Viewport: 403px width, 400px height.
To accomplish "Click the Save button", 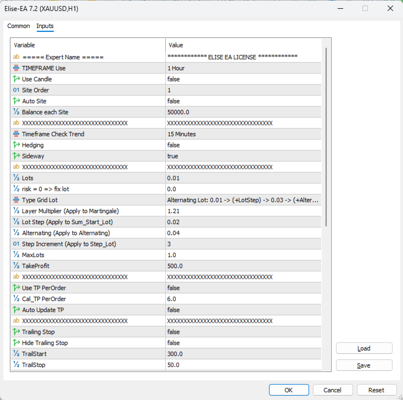I will click(x=364, y=365).
